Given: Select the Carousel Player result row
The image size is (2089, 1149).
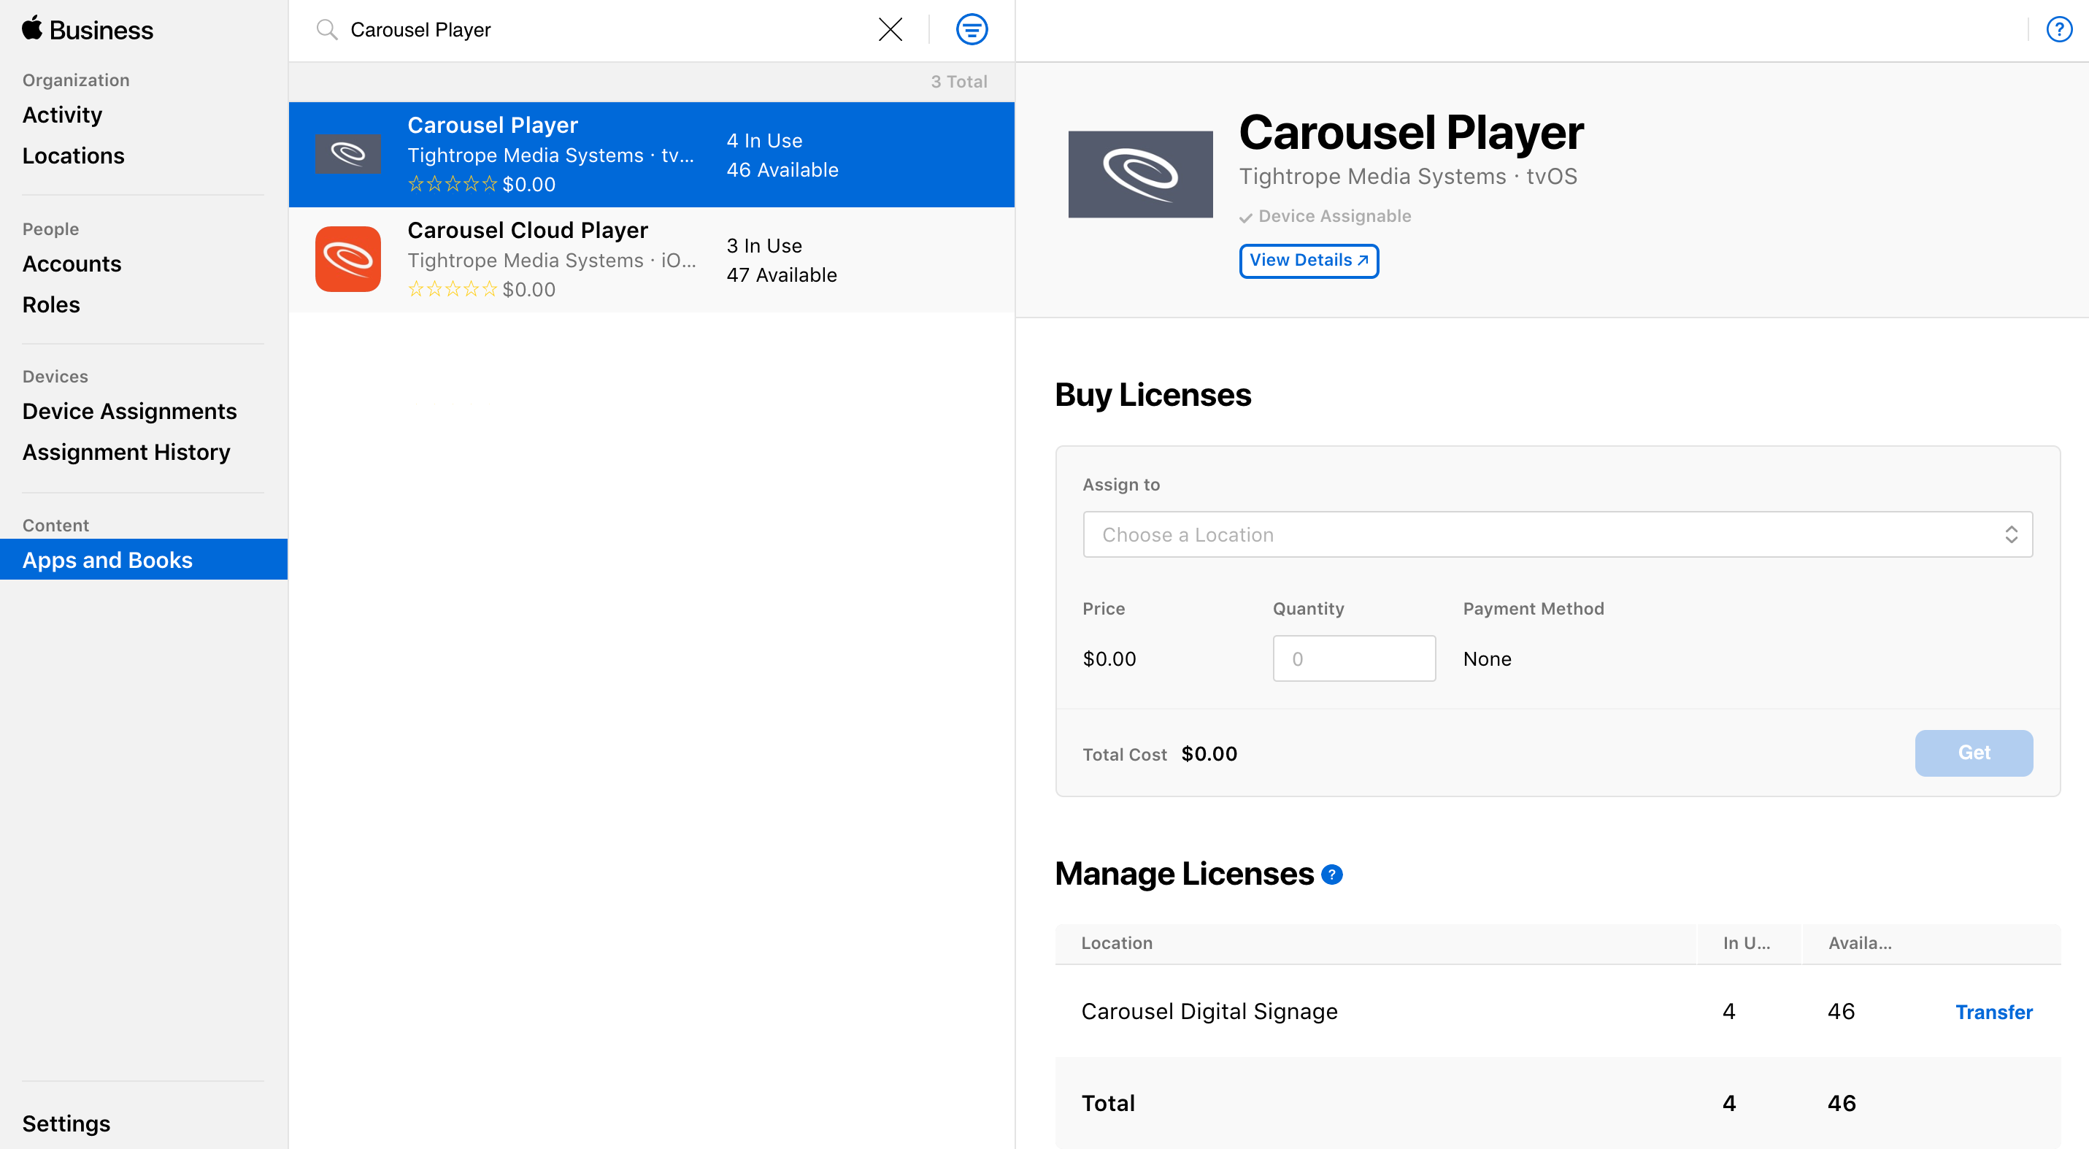Looking at the screenshot, I should [651, 154].
